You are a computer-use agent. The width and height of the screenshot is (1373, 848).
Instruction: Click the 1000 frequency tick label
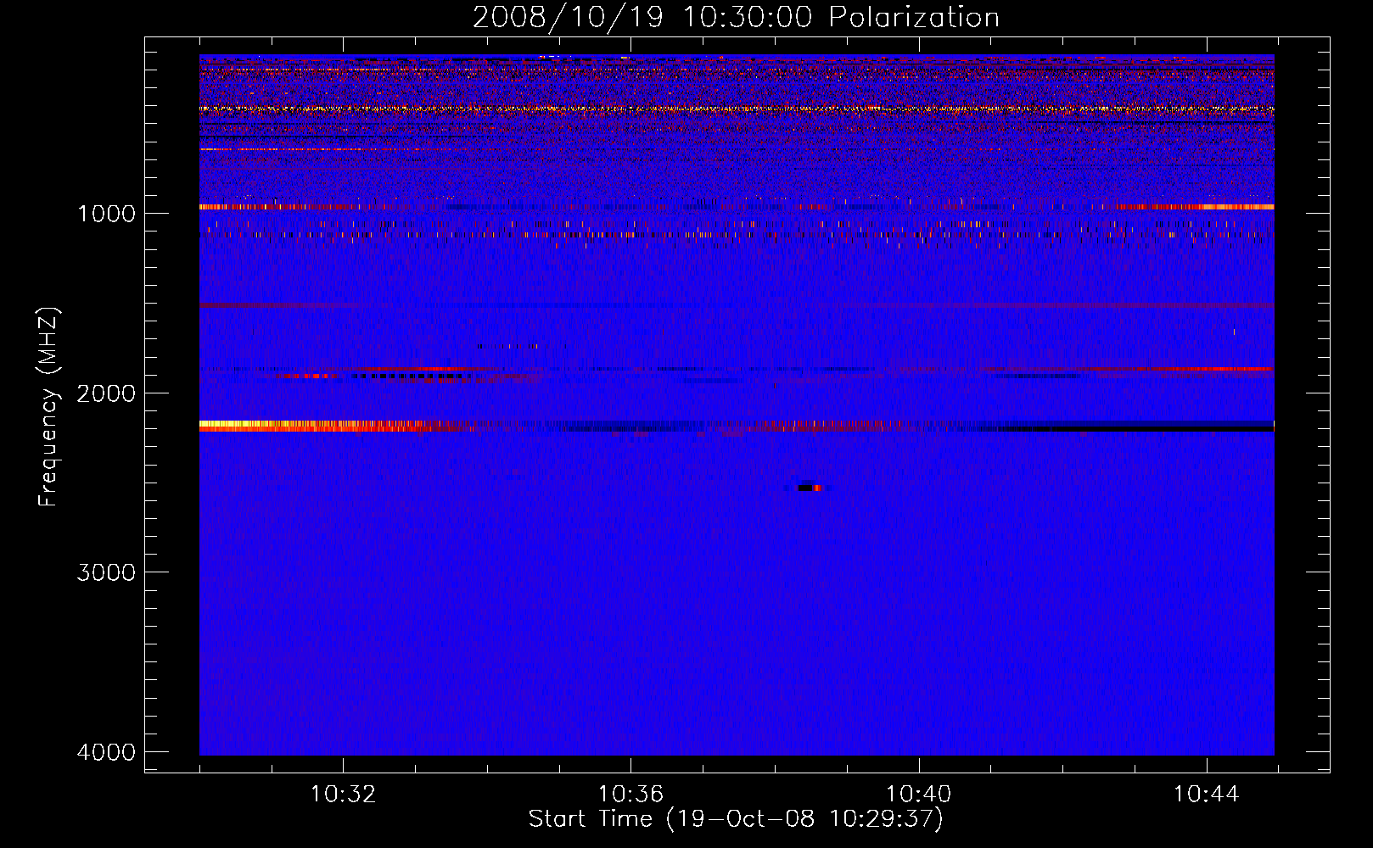[x=106, y=214]
